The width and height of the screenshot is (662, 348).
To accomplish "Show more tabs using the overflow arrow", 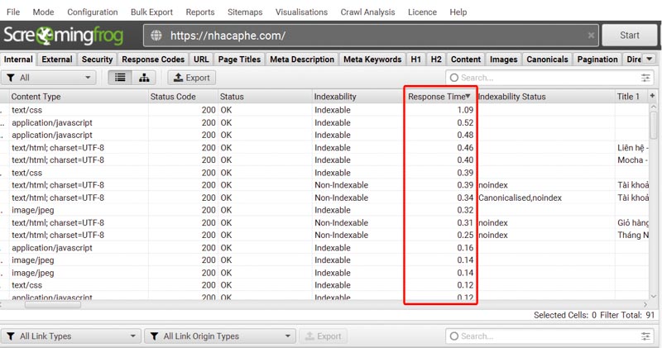I will click(650, 60).
